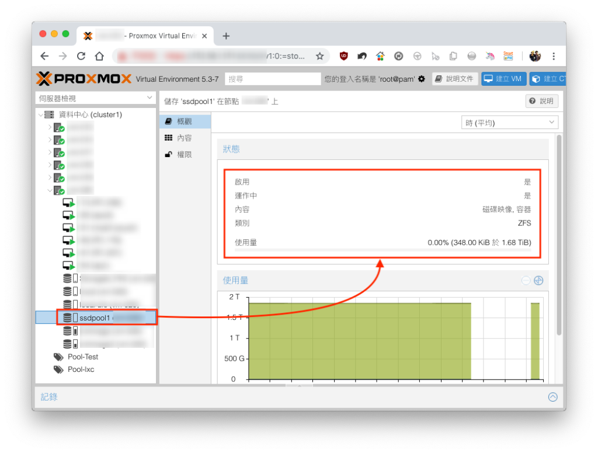The width and height of the screenshot is (598, 453).
Task: Click the 說明文件 documentation button
Action: click(454, 79)
